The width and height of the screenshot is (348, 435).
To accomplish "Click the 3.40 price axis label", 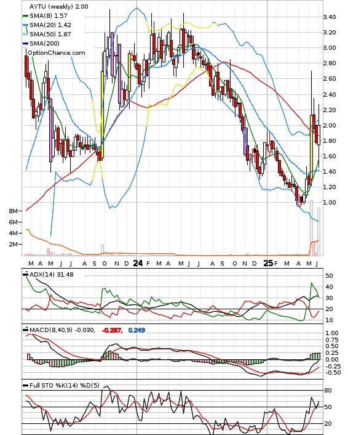I will click(x=330, y=17).
